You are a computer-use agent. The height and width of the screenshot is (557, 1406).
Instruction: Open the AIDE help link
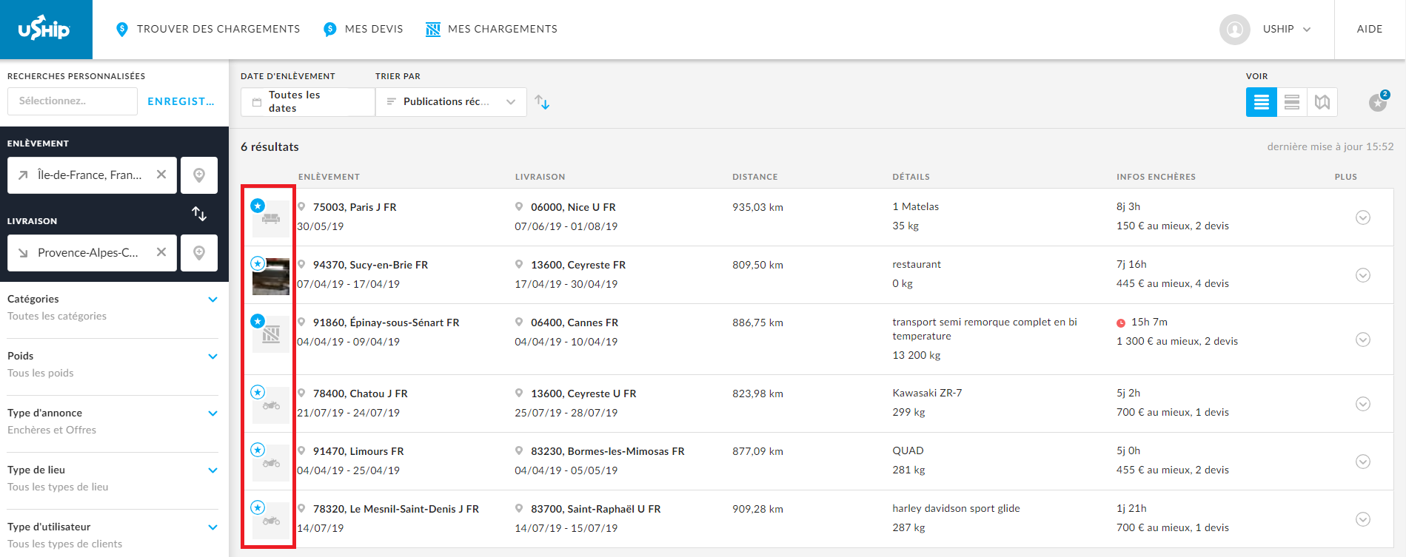tap(1369, 29)
